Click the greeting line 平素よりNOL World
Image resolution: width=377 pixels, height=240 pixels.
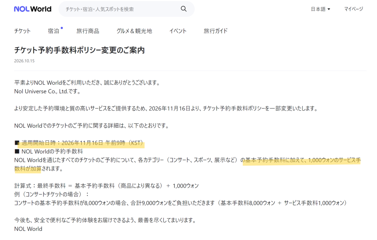87,83
